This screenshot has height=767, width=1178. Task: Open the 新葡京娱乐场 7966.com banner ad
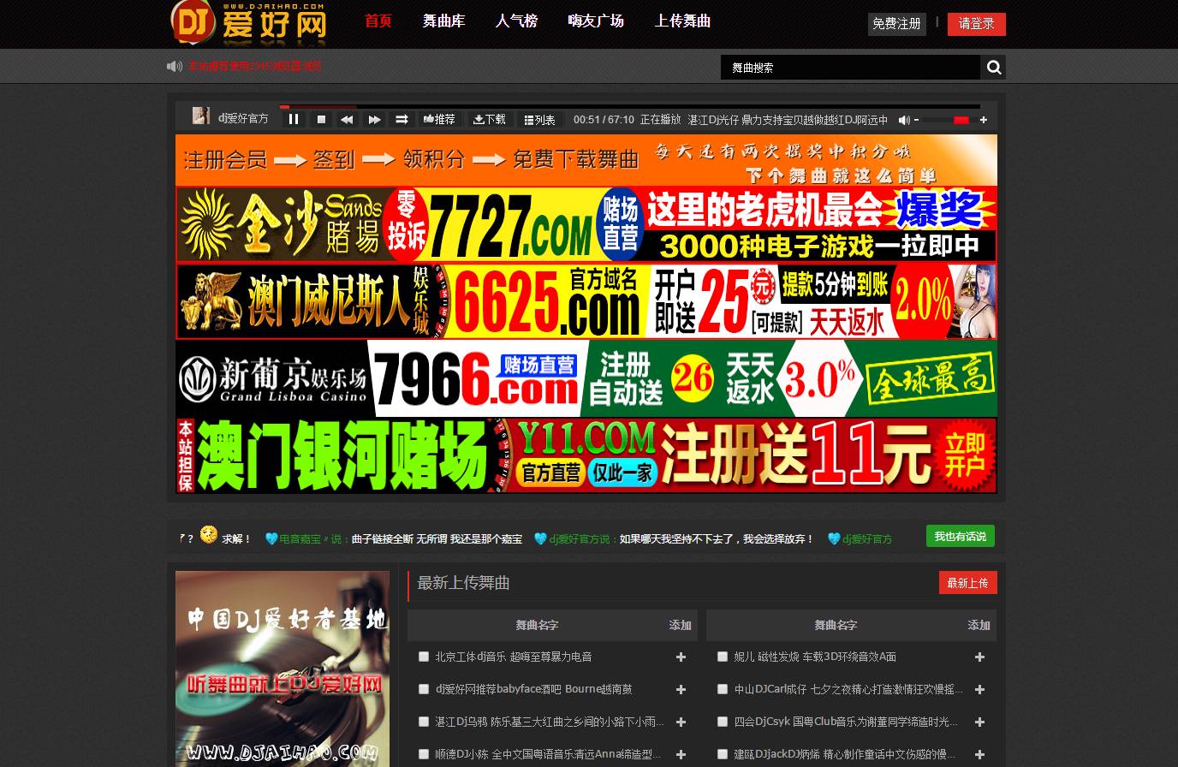tap(586, 378)
